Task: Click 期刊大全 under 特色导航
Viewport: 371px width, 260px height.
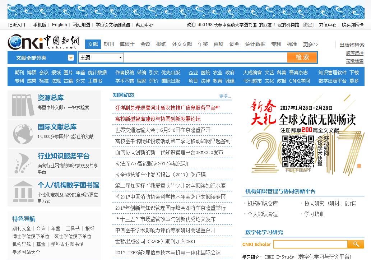Action: click(x=22, y=228)
